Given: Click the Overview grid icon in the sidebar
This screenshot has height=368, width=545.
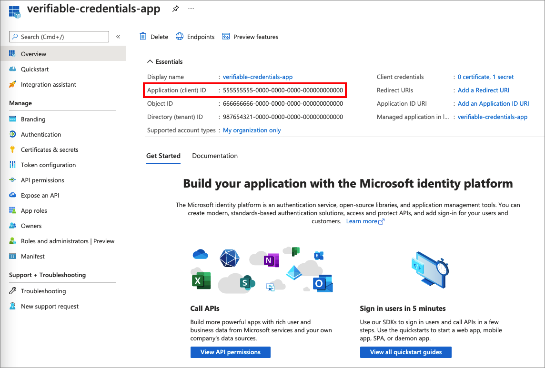Looking at the screenshot, I should click(x=12, y=53).
